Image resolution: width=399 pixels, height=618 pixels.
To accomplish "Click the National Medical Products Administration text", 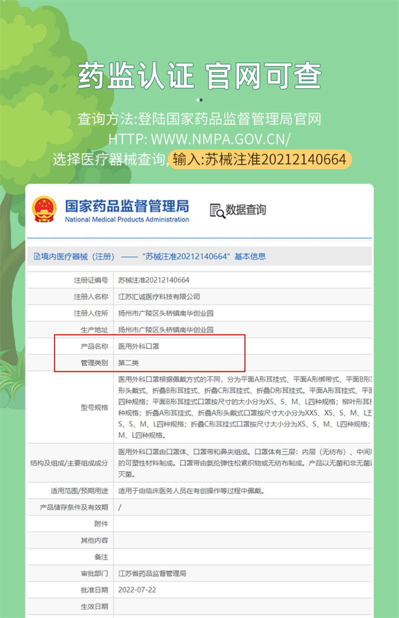I will tap(127, 220).
